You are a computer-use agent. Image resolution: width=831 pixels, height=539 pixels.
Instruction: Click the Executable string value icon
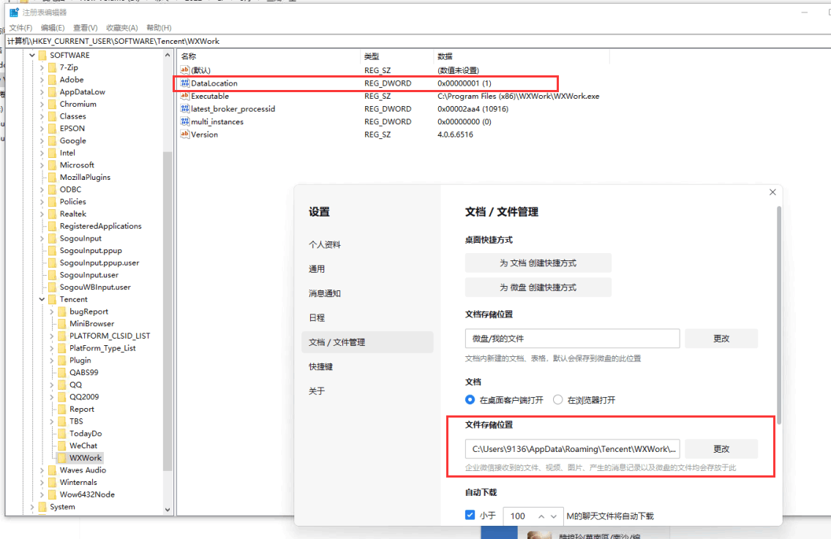(185, 96)
